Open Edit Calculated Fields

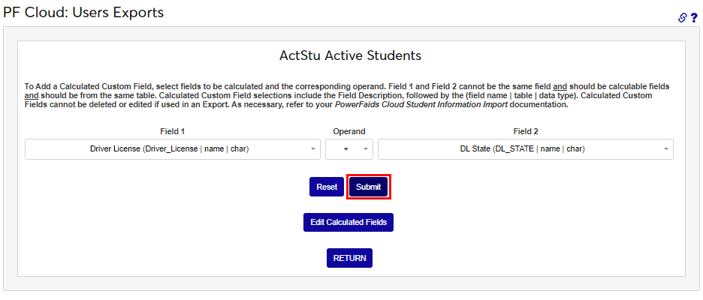click(x=348, y=223)
